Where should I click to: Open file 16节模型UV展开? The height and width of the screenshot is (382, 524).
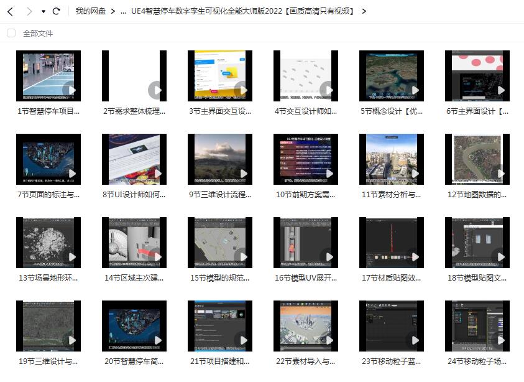point(305,242)
